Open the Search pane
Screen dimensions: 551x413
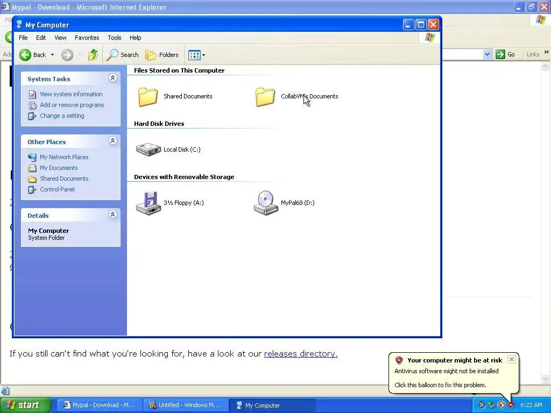point(122,55)
